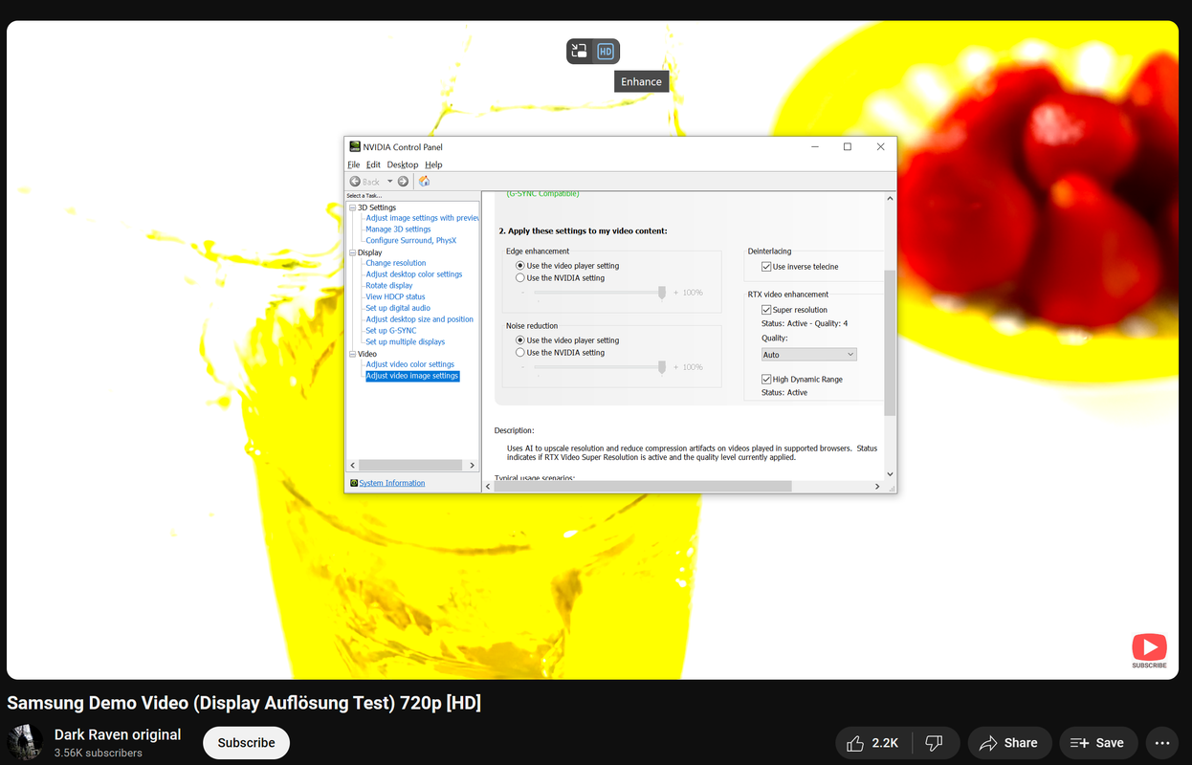
Task: Open the Edit menu
Action: tap(373, 164)
